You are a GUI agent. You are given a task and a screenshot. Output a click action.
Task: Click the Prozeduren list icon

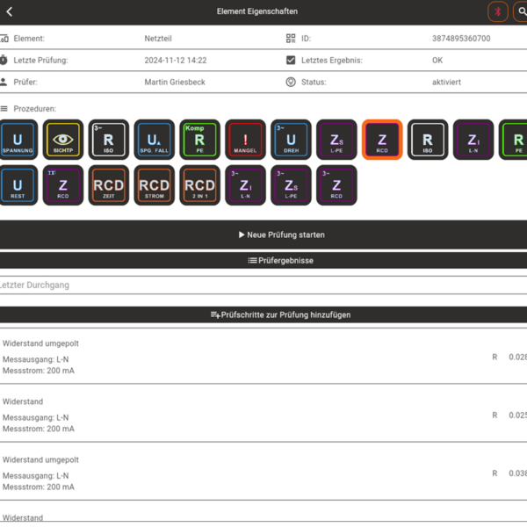4,109
